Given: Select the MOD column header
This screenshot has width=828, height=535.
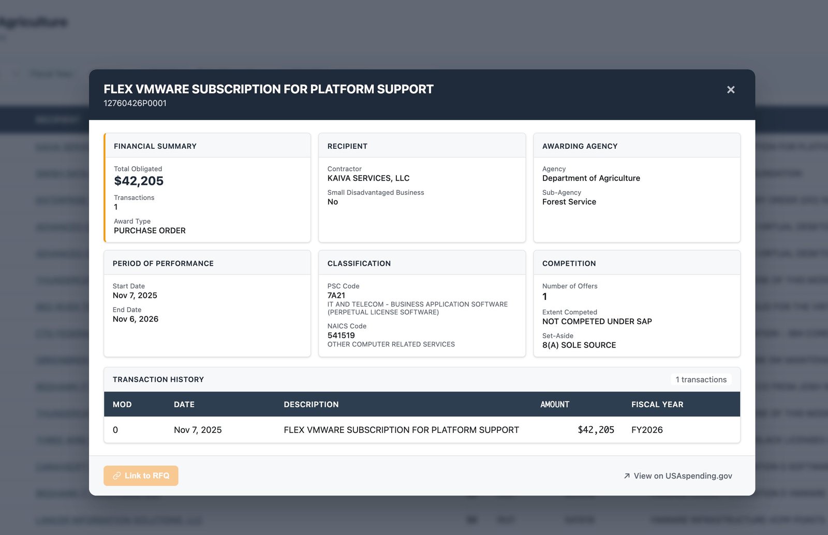Looking at the screenshot, I should (x=122, y=404).
